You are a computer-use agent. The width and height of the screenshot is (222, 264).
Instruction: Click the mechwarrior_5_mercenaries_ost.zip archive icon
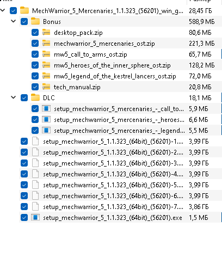[x=46, y=43]
